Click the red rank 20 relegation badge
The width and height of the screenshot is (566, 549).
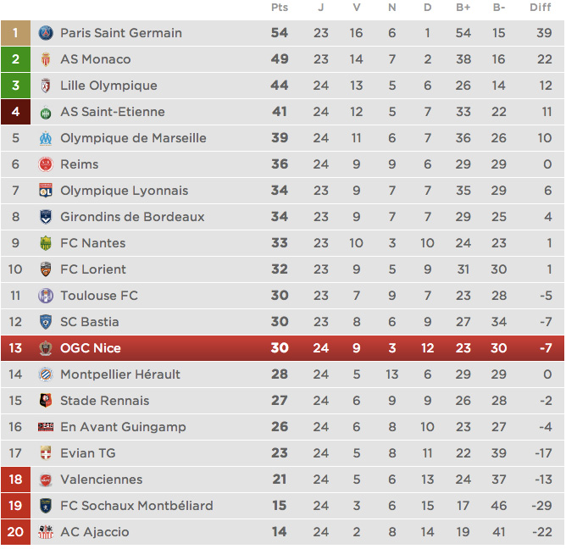point(15,532)
